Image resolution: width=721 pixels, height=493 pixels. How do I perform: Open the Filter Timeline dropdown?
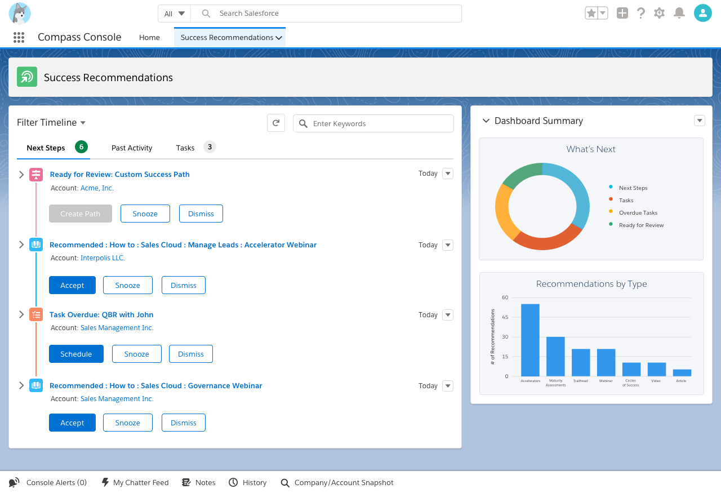51,122
